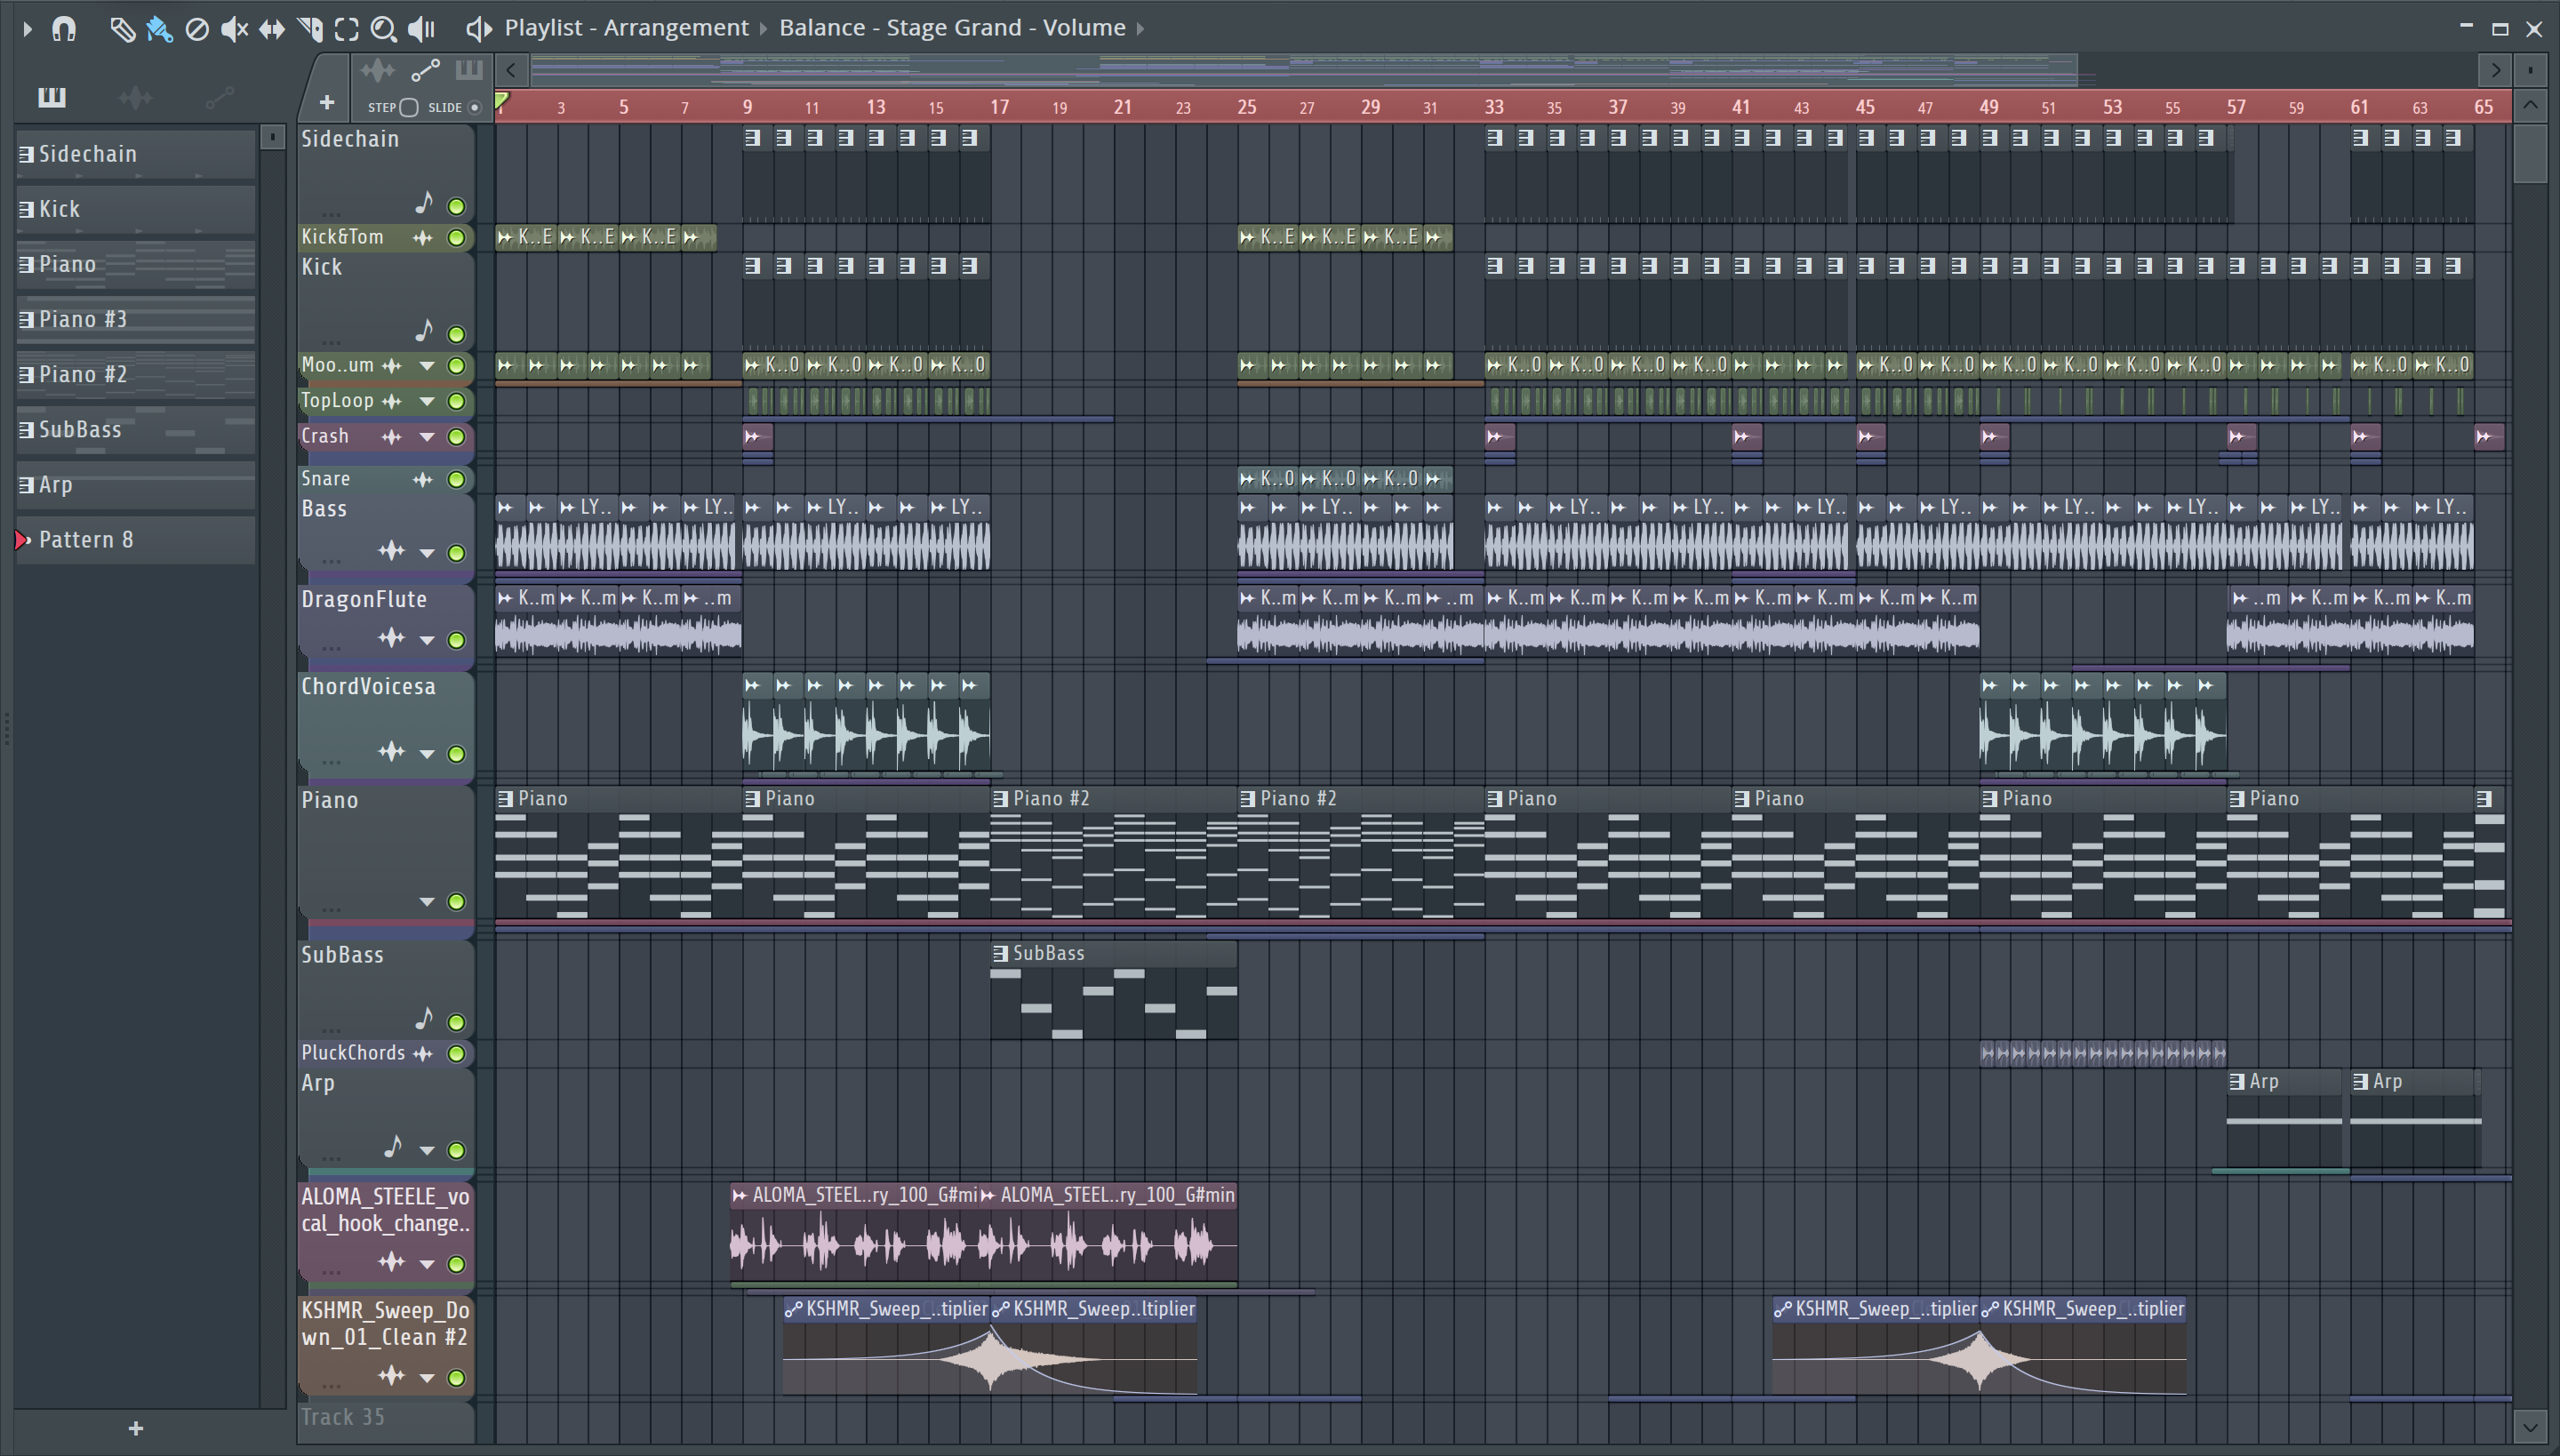Open the Moo..um track dropdown arrow
Image resolution: width=2560 pixels, height=1456 pixels.
[x=427, y=366]
